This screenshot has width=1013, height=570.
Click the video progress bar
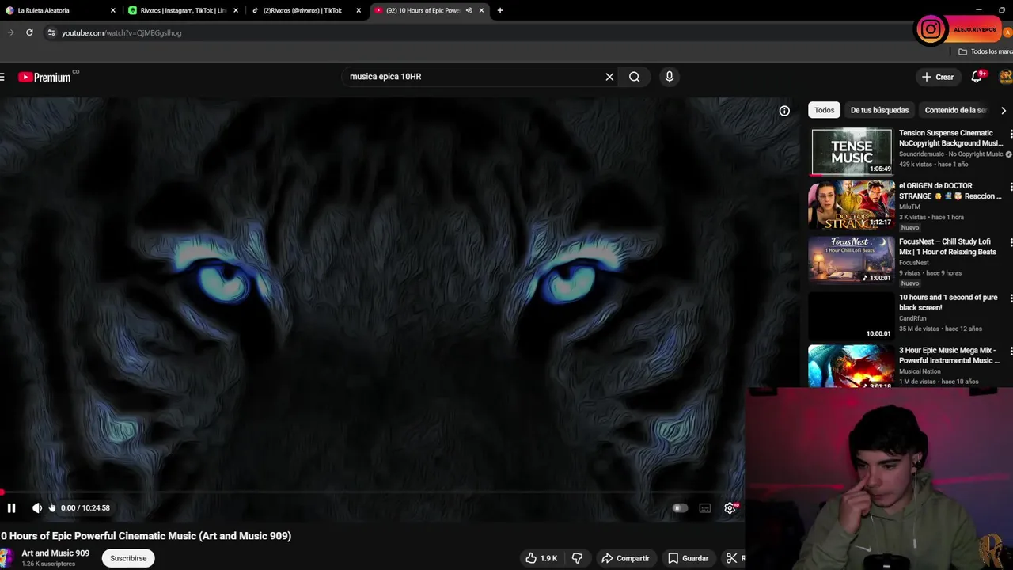coord(372,492)
